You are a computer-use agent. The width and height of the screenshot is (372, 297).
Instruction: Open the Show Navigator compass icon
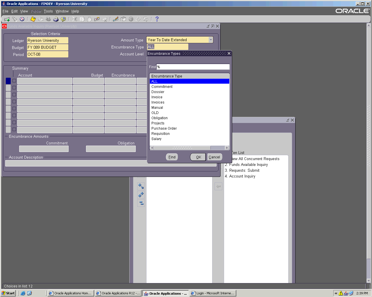[x=22, y=19]
